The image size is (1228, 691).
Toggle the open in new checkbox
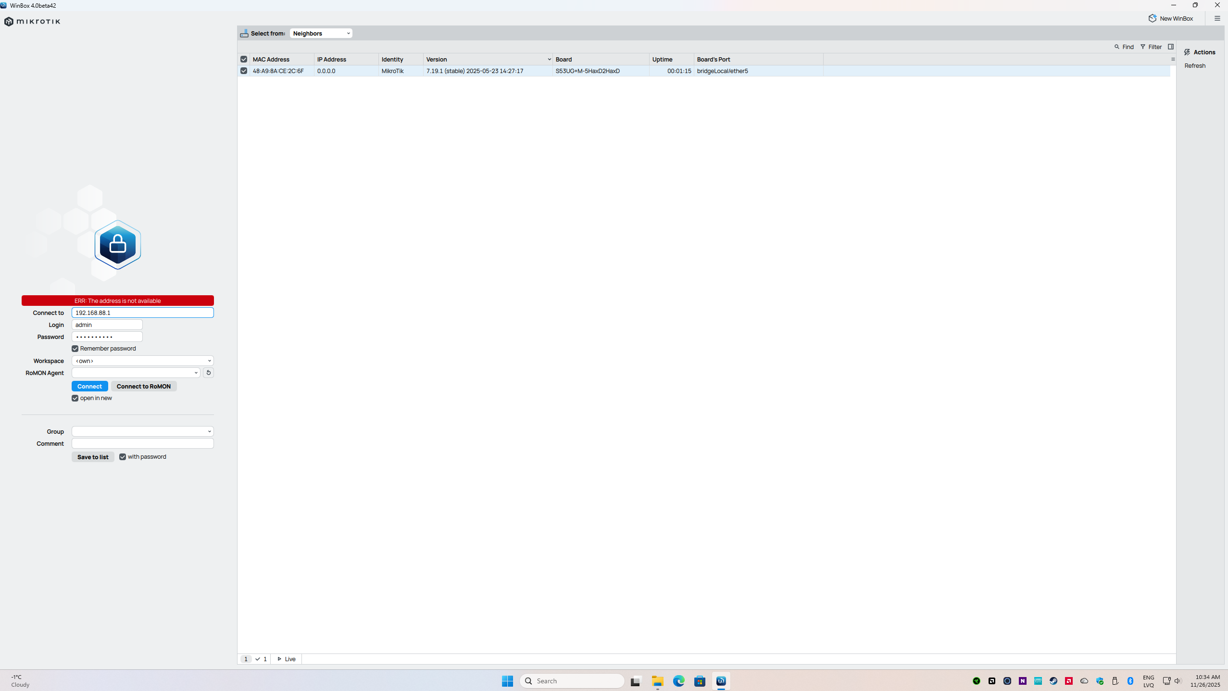click(75, 398)
